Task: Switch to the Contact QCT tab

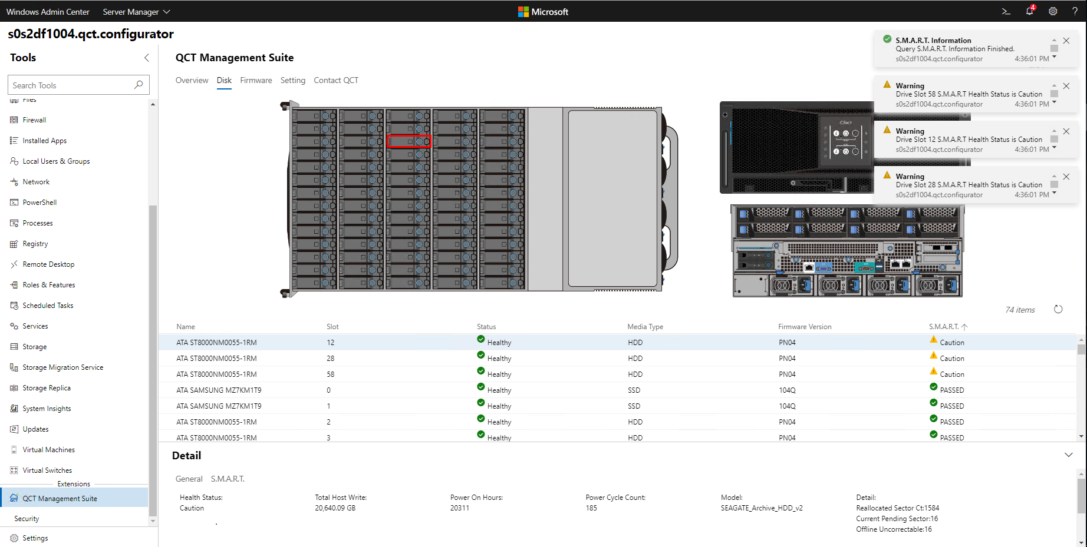Action: (336, 81)
